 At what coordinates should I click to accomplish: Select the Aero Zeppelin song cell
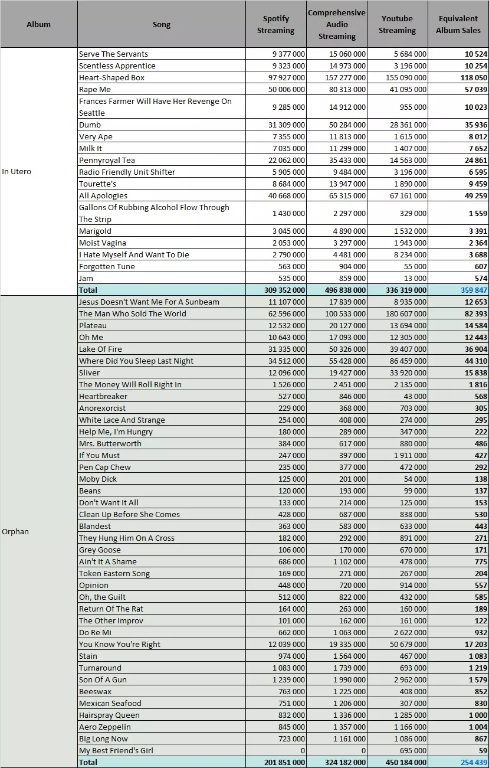162,727
